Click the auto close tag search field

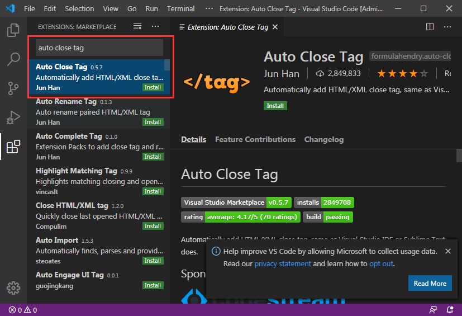click(x=99, y=48)
